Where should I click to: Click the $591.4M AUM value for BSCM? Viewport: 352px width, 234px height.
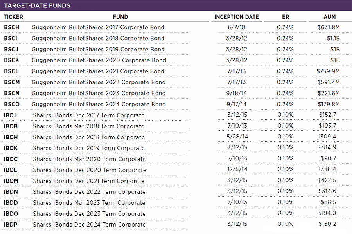328,82
